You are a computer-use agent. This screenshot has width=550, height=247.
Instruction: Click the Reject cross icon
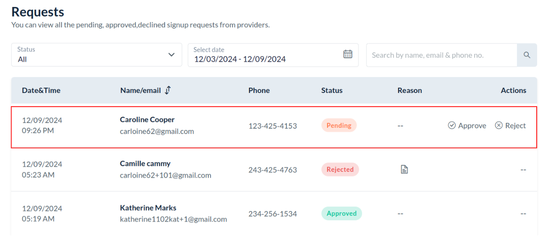tap(499, 126)
